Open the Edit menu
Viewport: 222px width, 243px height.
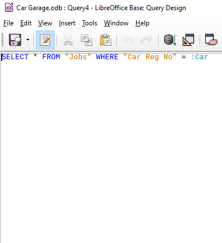point(26,23)
